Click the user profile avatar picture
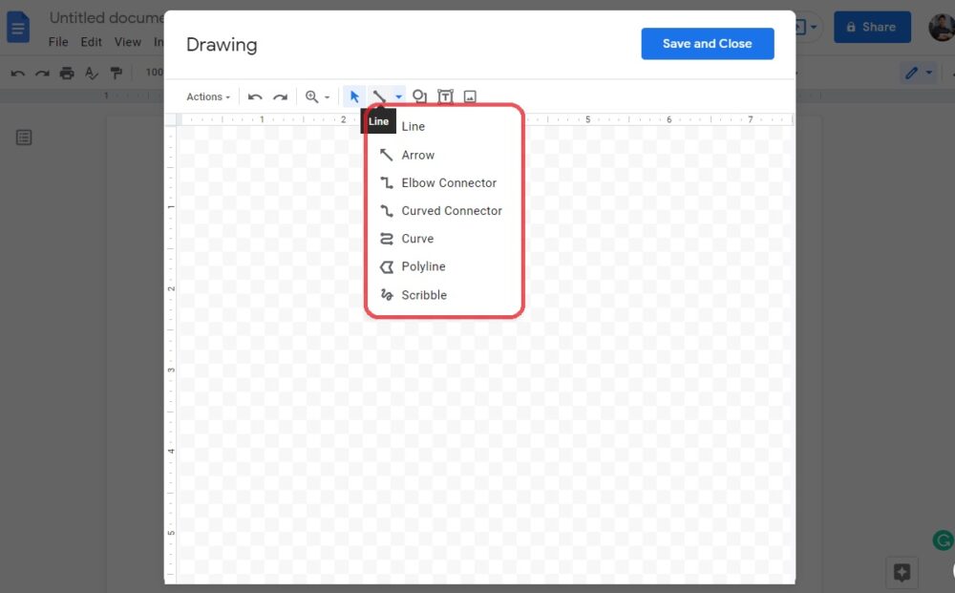 click(x=941, y=27)
